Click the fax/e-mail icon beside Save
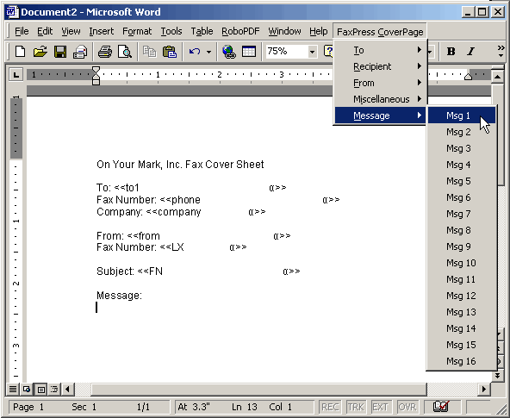The image size is (510, 418). [80, 52]
